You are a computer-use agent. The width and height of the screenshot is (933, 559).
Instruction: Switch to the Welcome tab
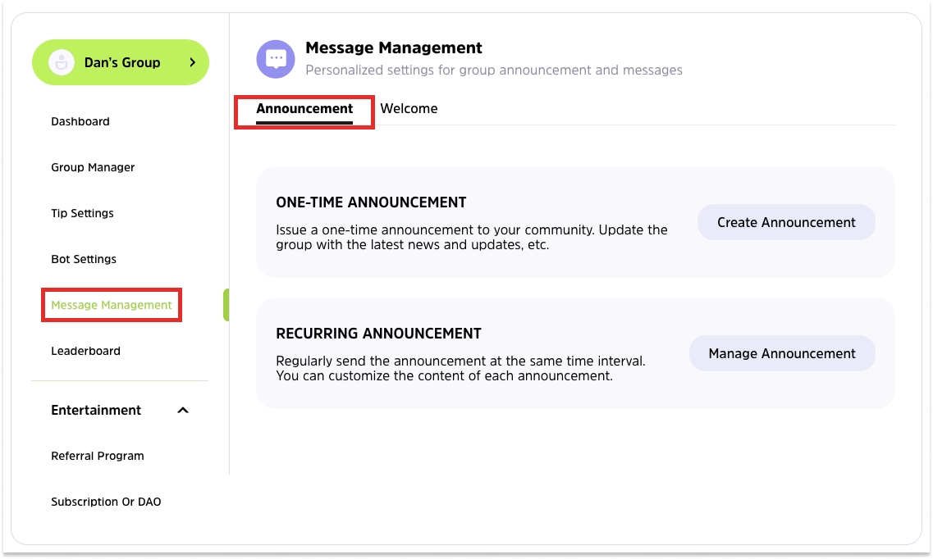(x=409, y=108)
